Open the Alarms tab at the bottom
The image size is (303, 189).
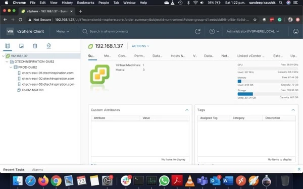coord(37,170)
